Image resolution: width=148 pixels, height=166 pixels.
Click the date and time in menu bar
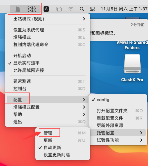pyautogui.click(x=124, y=9)
